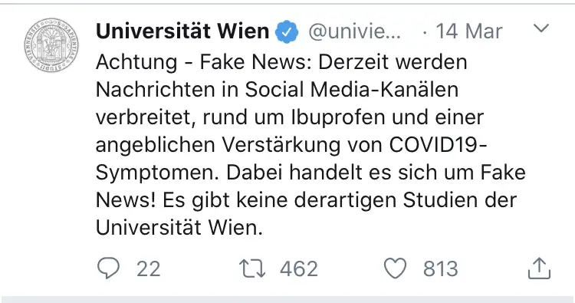The image size is (575, 303).
Task: Click 'Social Media-Kanälen' in the tweet text
Action: point(351,90)
